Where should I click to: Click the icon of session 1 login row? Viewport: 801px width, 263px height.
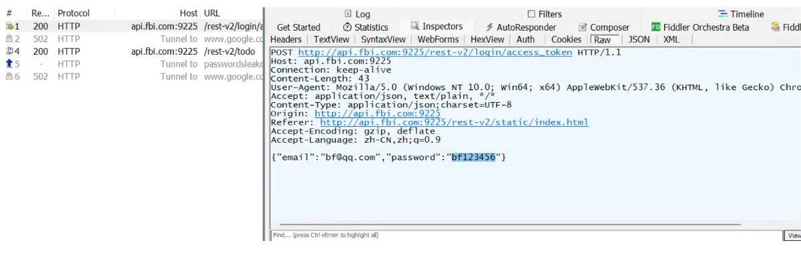(x=10, y=26)
